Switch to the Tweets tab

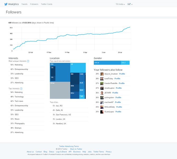coord(24,4)
